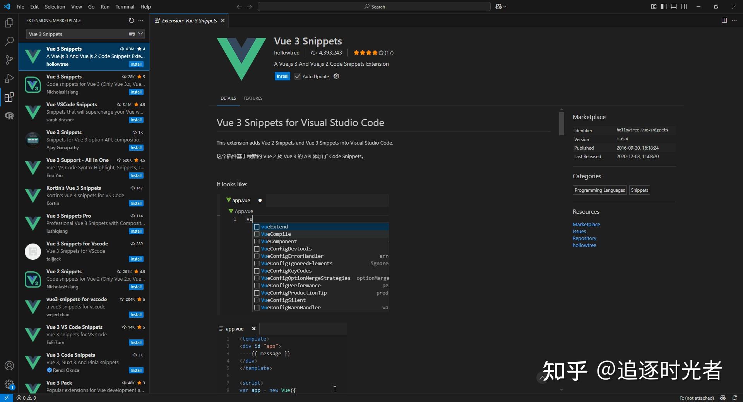Open the Remote Explorer view
Screen dimensions: 743x402
pyautogui.click(x=9, y=116)
